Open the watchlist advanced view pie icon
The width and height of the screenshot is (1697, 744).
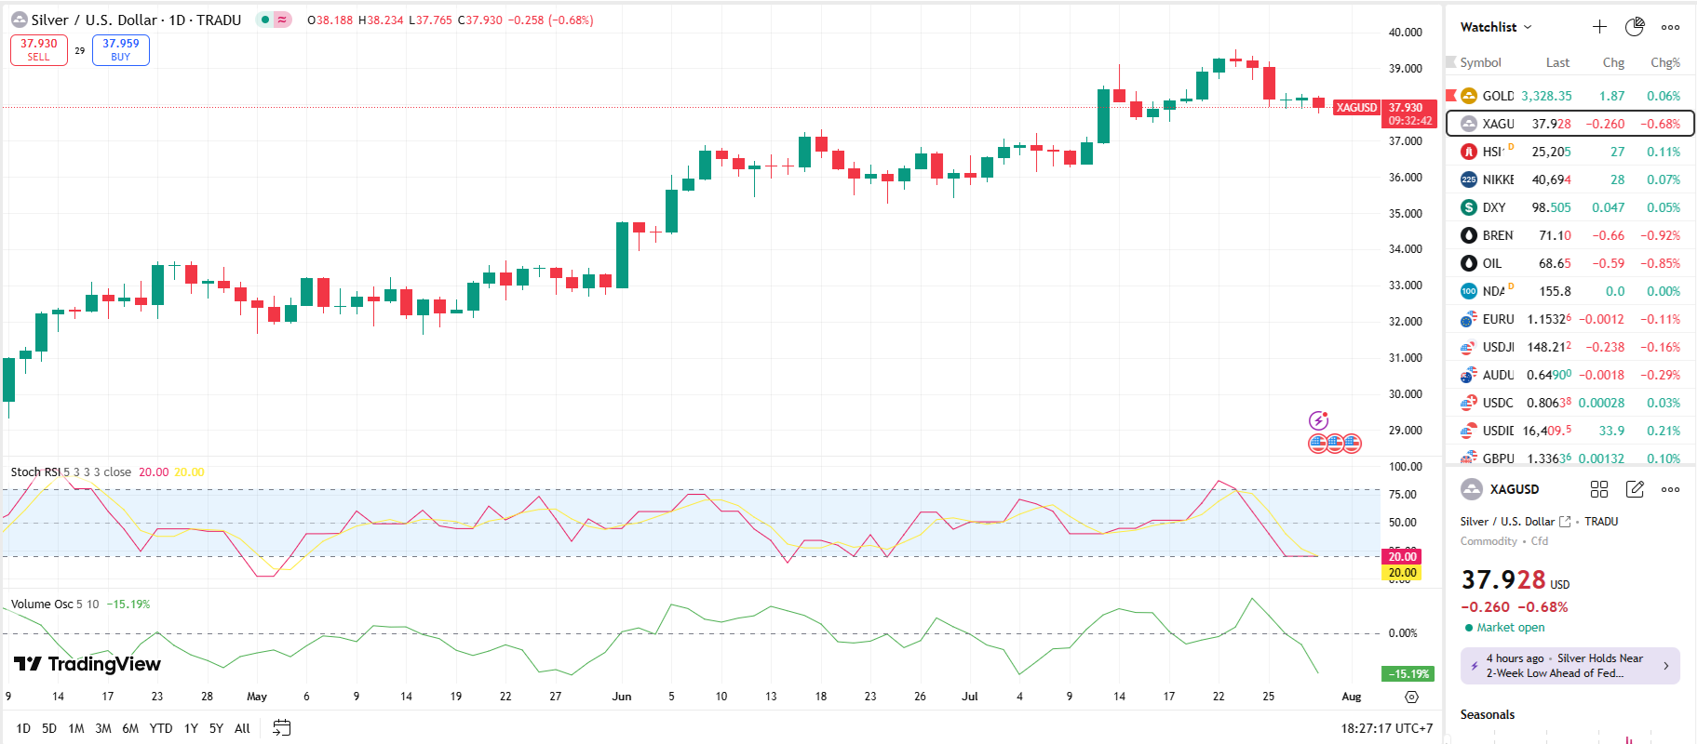(x=1635, y=27)
